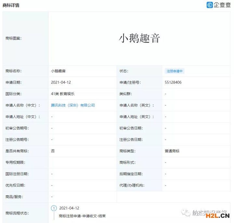Click the 国际分类 label
This screenshot has height=223, width=234.
tap(13, 94)
